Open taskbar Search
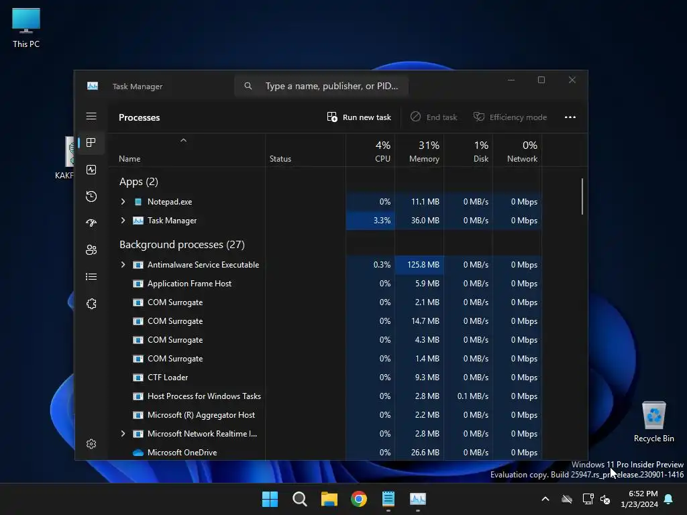 pyautogui.click(x=300, y=499)
